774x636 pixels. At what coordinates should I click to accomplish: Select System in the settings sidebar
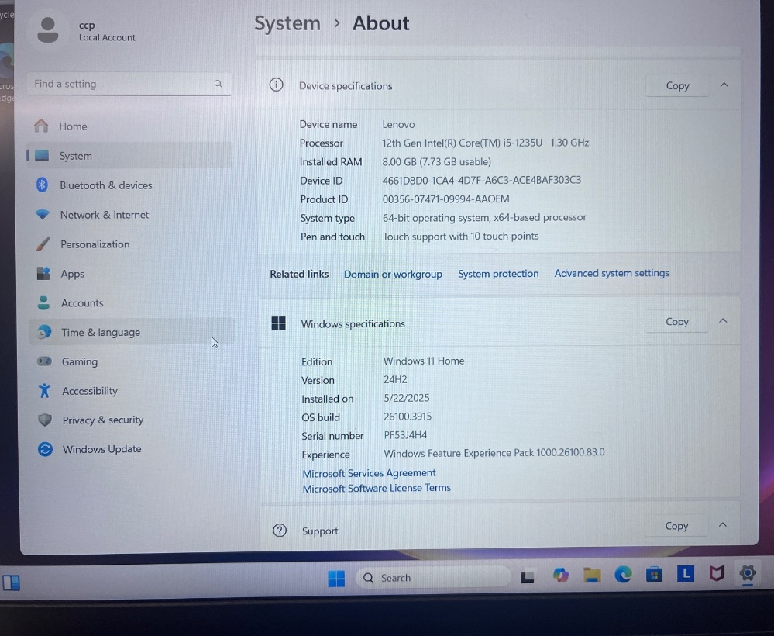[x=129, y=156]
